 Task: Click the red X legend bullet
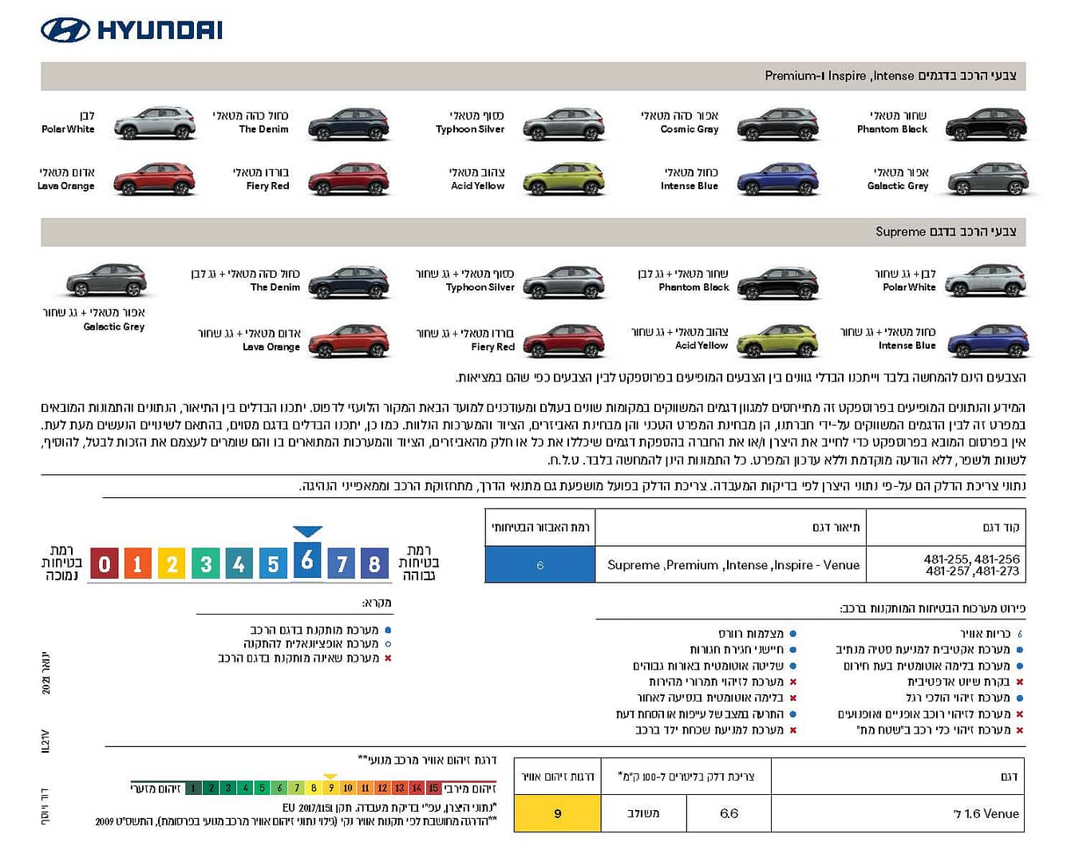click(x=388, y=658)
